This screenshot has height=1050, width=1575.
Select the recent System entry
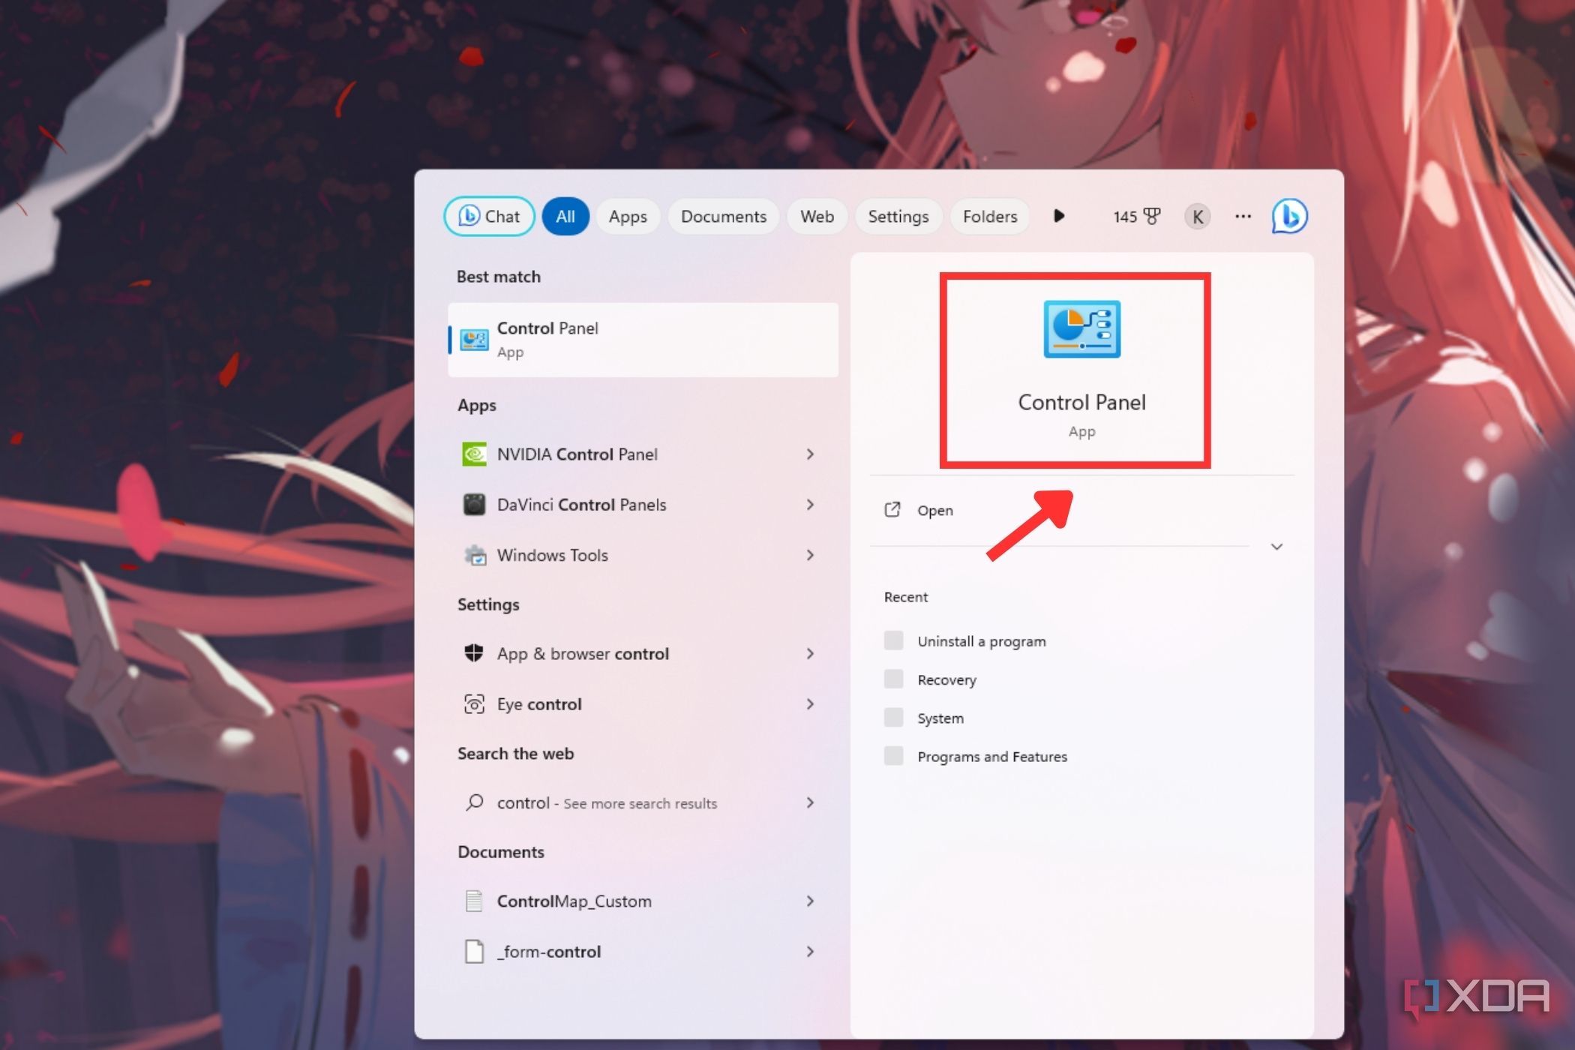point(940,718)
